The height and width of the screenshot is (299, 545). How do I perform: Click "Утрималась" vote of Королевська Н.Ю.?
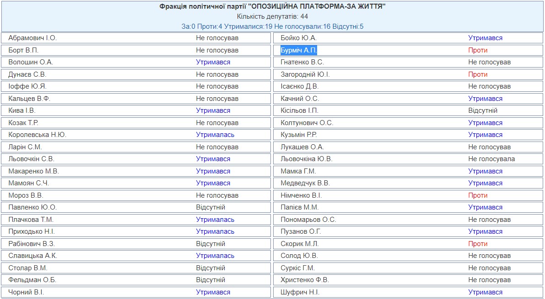pyautogui.click(x=215, y=135)
